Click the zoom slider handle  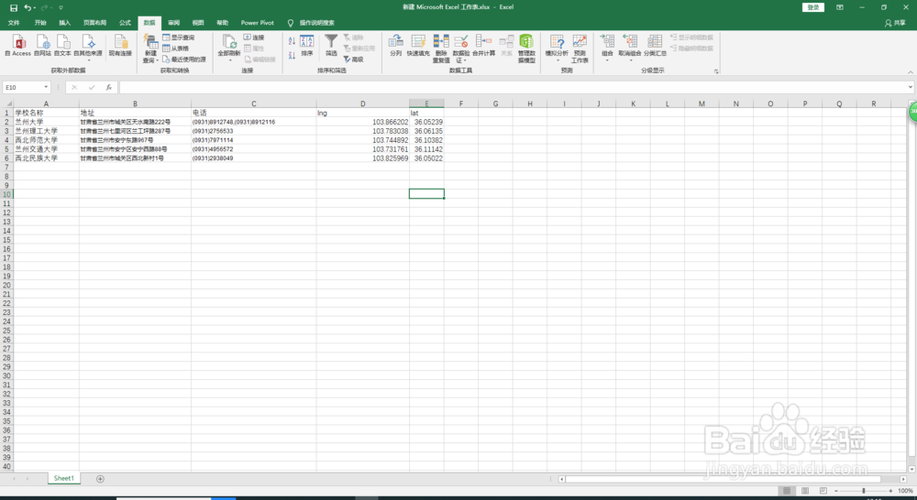point(863,491)
